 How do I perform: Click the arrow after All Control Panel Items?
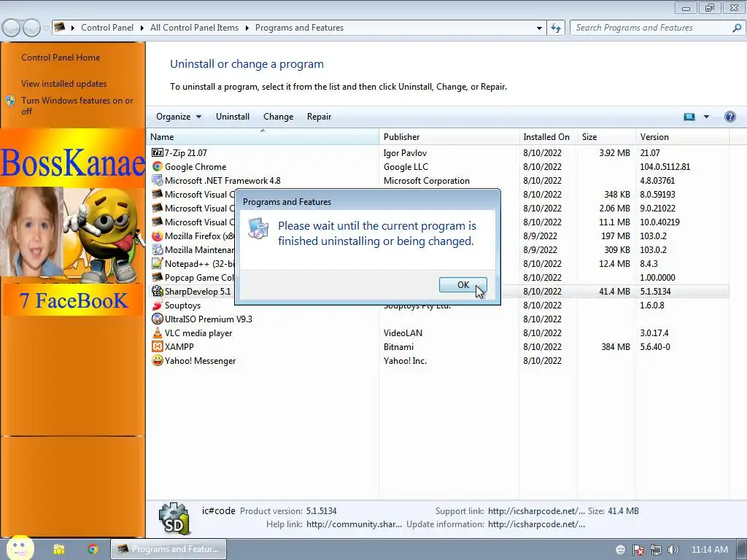(247, 28)
